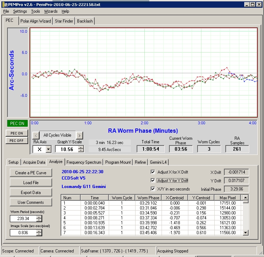Click the RA Samples value 261
The image size is (264, 257).
(237, 149)
